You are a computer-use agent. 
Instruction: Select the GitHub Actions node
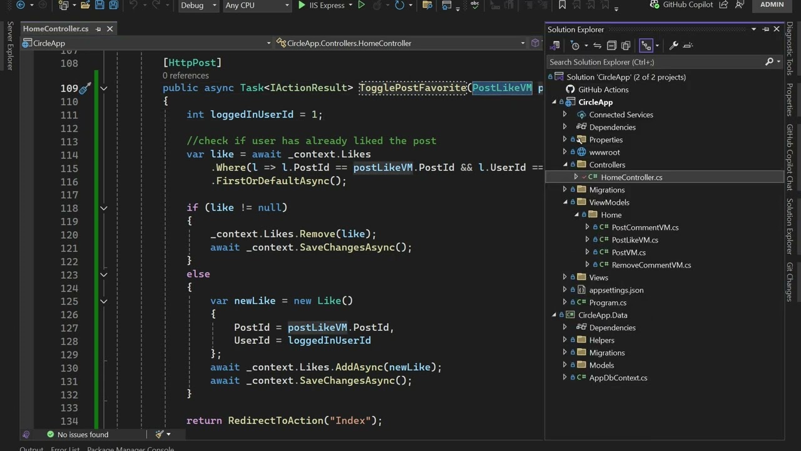tap(603, 90)
